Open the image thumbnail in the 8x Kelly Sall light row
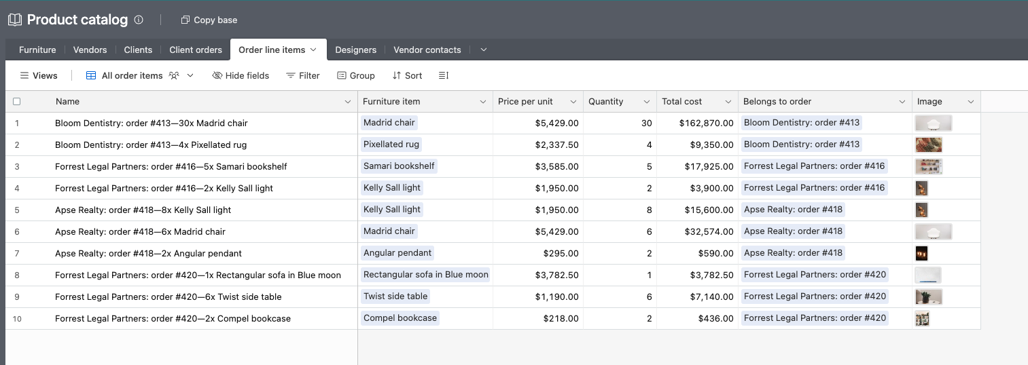This screenshot has width=1028, height=365. click(921, 210)
